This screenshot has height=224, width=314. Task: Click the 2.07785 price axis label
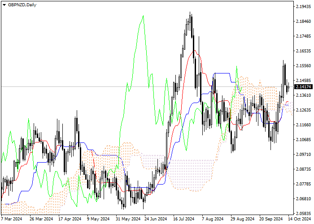304,184
